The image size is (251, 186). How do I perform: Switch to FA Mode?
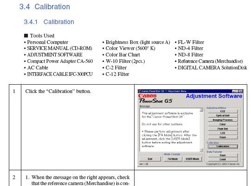click(x=173, y=159)
